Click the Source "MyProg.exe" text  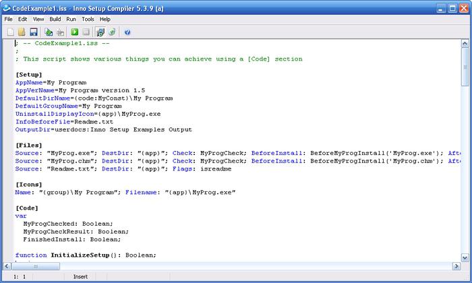(56, 153)
